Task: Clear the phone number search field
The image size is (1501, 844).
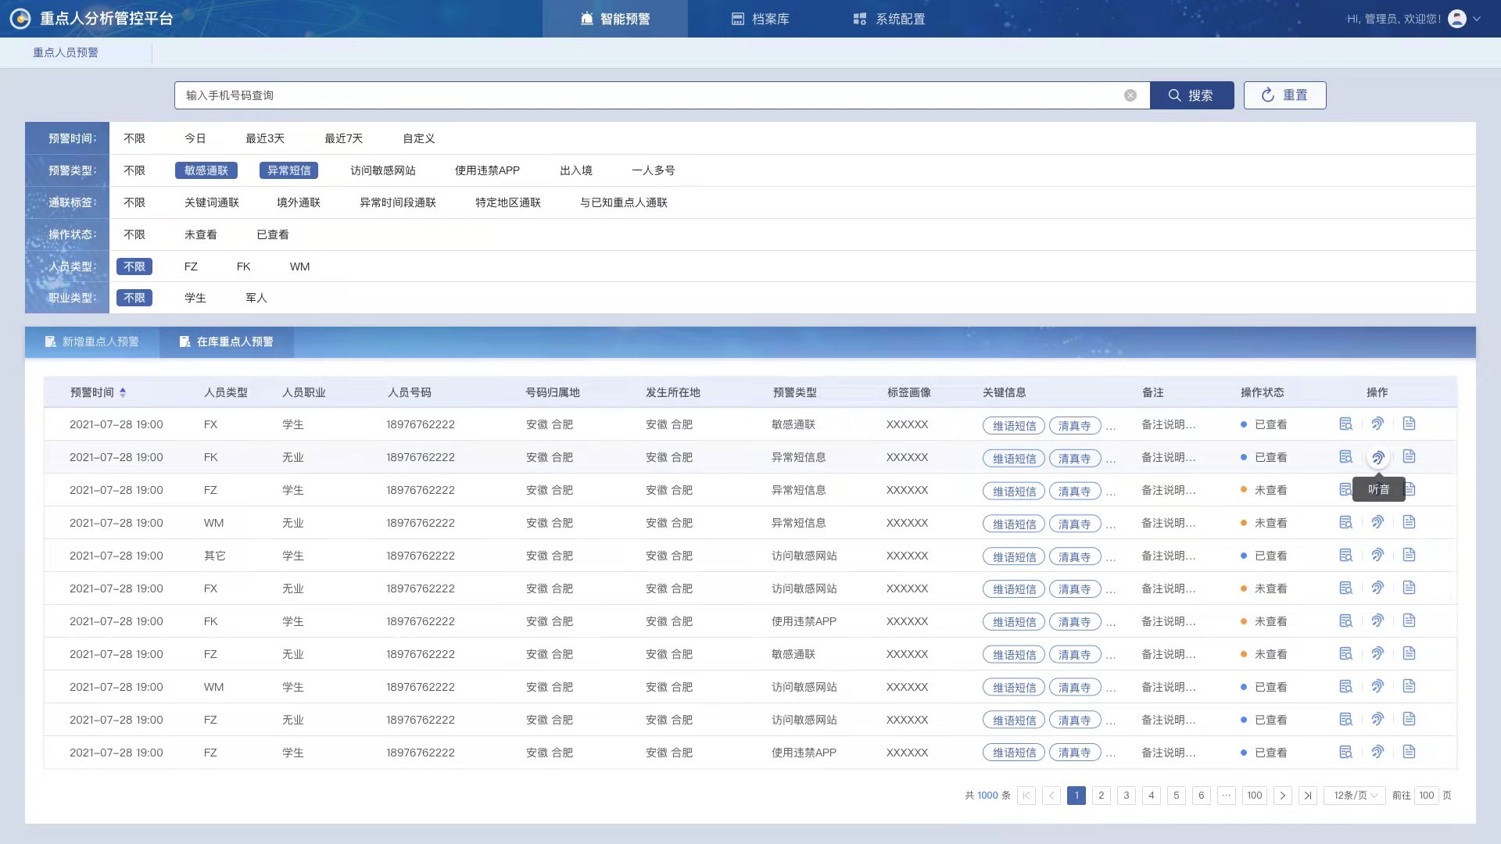Action: coord(1130,95)
